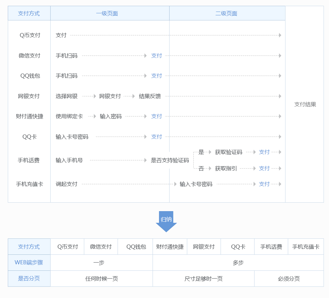Click the 输入密码 step
Image resolution: width=329 pixels, height=298 pixels.
[110, 116]
